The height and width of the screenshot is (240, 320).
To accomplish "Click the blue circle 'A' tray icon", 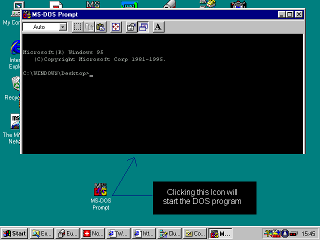I will [285, 233].
